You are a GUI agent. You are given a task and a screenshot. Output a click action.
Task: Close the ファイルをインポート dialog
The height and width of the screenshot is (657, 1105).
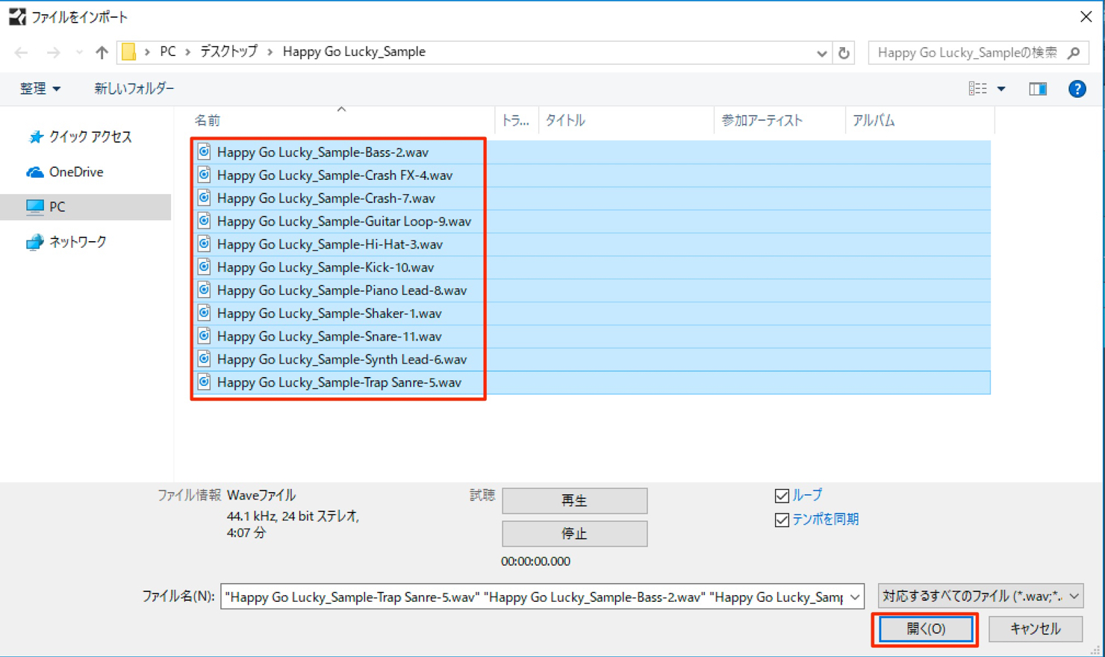click(1086, 16)
